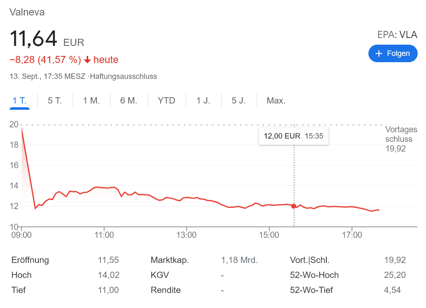The image size is (426, 308).
Task: Click the Vortagesschluss 19,92 label
Action: [x=401, y=139]
